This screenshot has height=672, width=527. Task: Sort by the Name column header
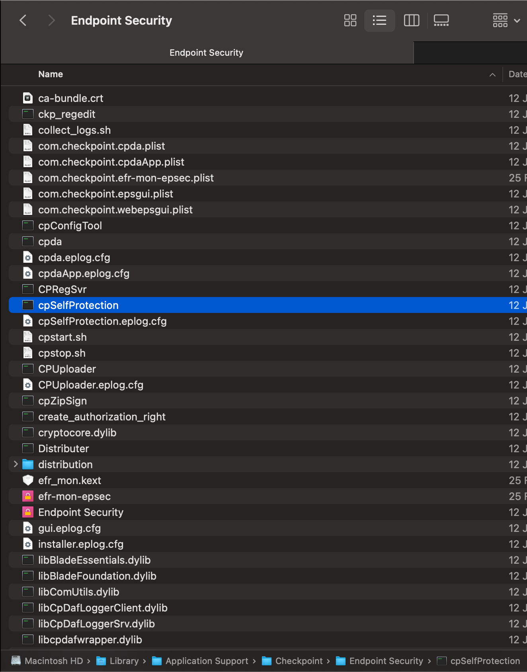point(51,74)
